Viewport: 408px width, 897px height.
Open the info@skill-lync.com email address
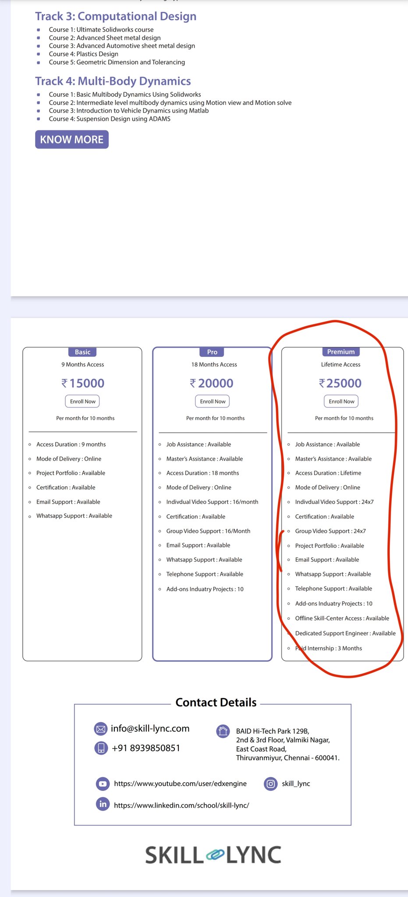(x=150, y=728)
